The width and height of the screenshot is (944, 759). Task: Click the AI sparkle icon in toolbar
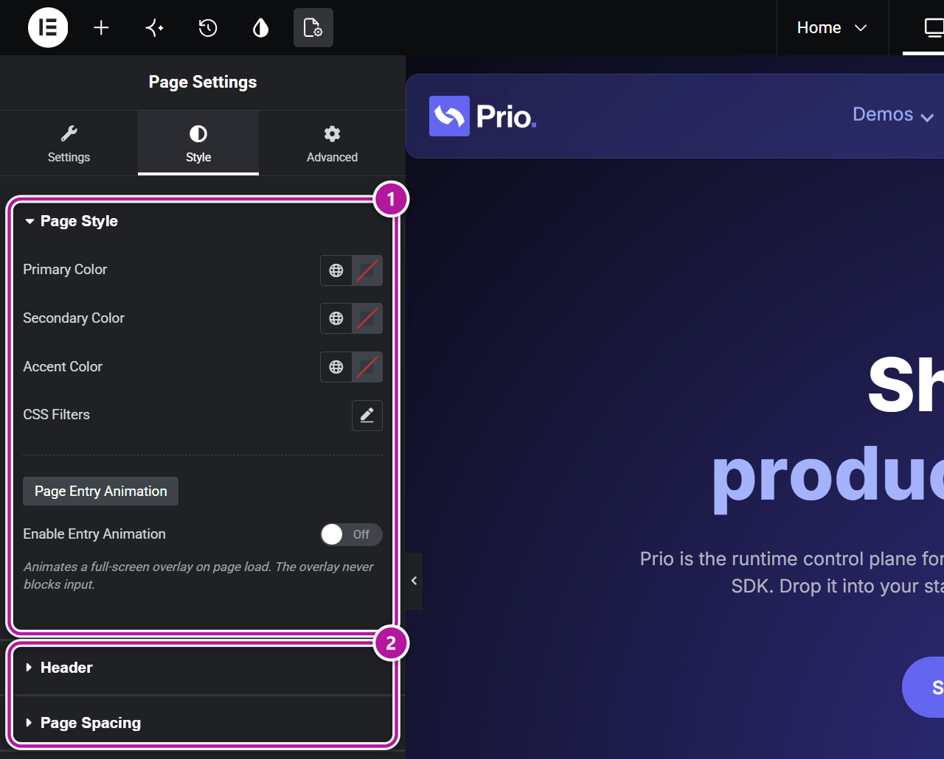tap(154, 27)
